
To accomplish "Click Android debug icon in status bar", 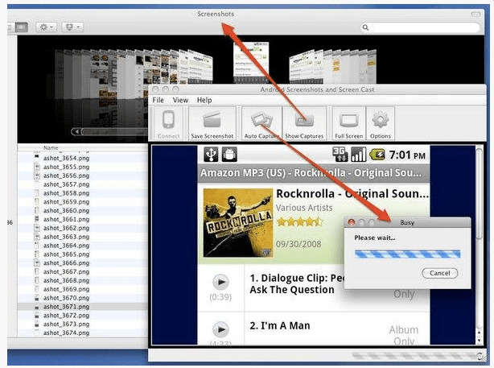I will pos(229,155).
